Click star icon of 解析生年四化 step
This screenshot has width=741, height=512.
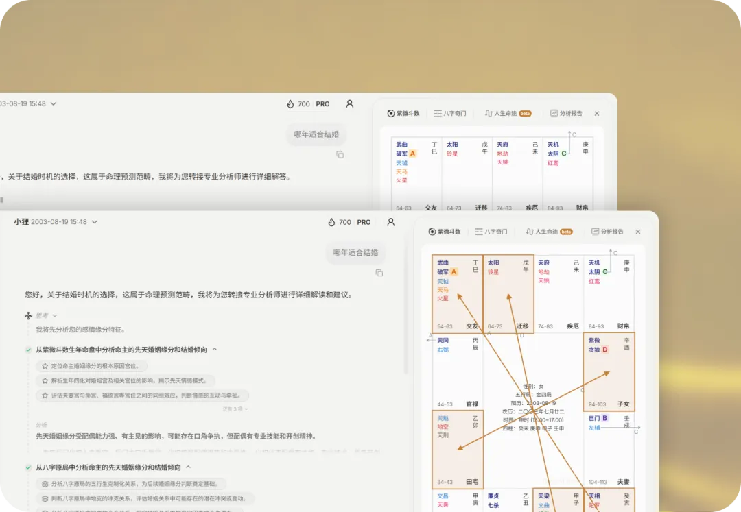pyautogui.click(x=45, y=380)
